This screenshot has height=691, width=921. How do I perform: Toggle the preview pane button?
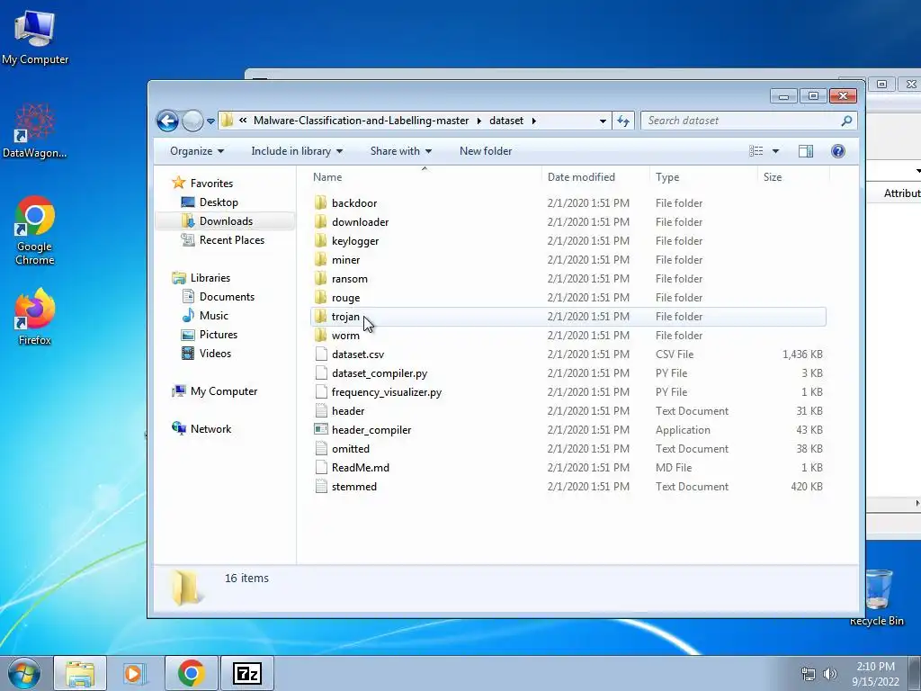coord(806,151)
